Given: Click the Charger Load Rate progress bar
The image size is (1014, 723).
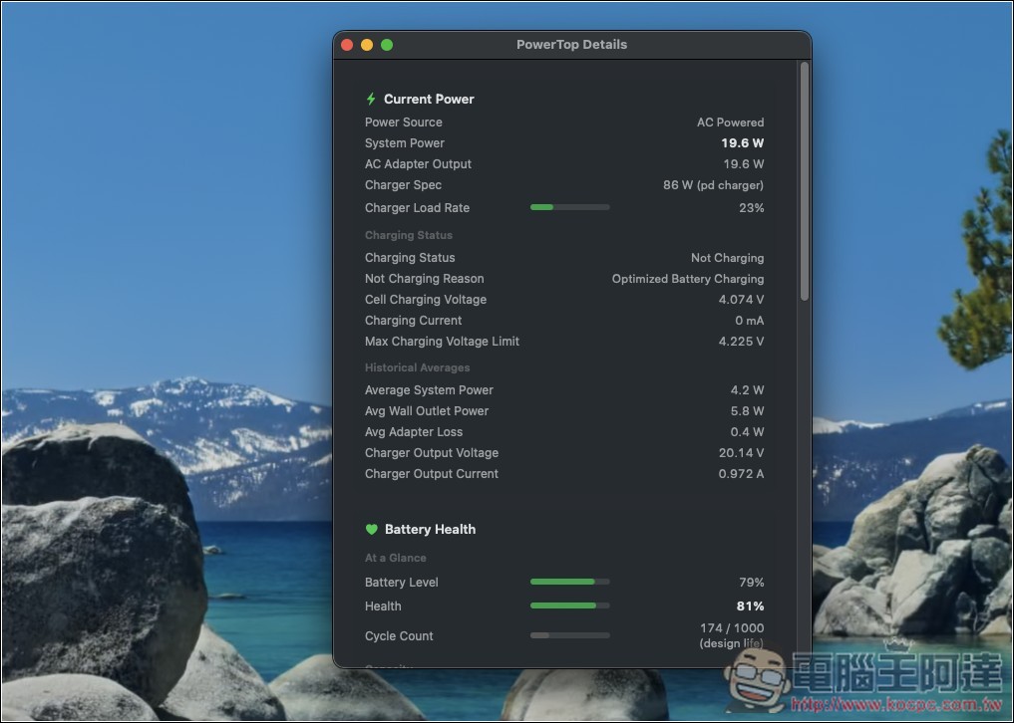Looking at the screenshot, I should 569,207.
